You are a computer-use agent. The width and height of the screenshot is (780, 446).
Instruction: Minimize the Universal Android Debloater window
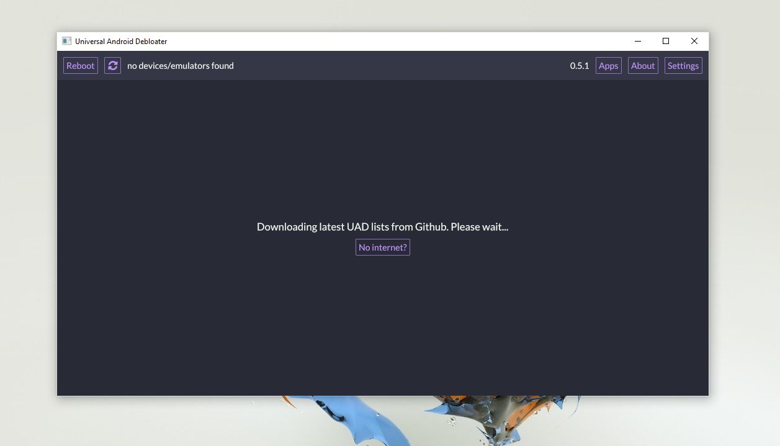[x=638, y=41]
